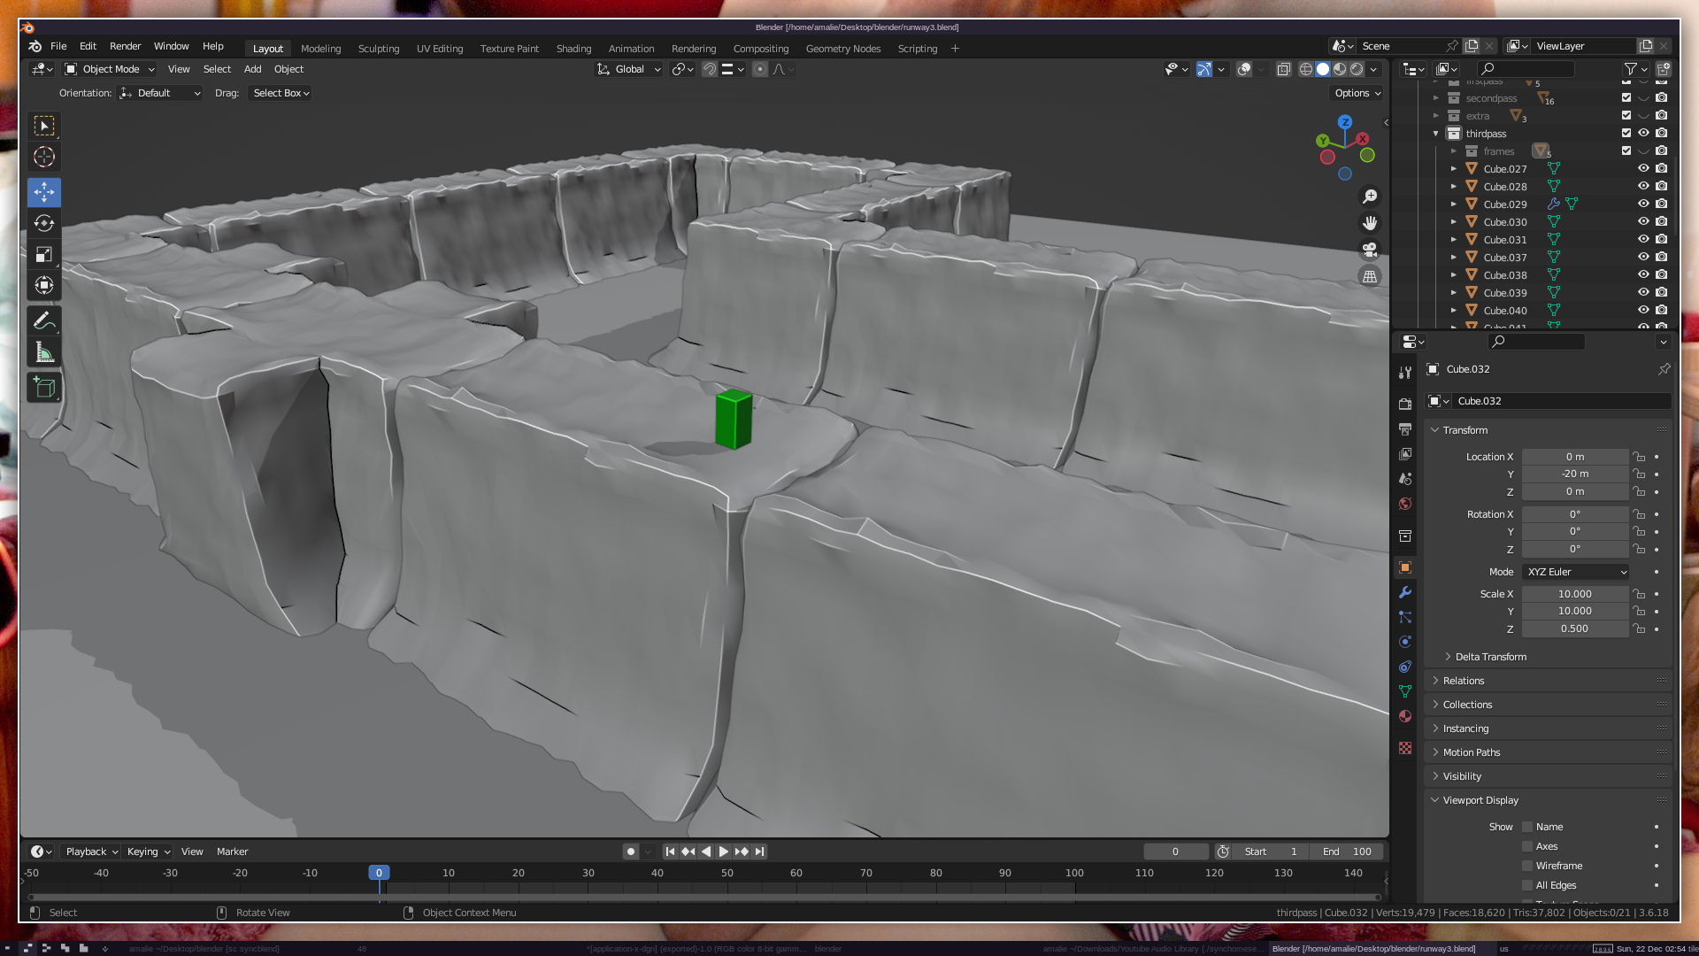Click the End frame field in timeline
The image size is (1699, 956).
[x=1347, y=852]
